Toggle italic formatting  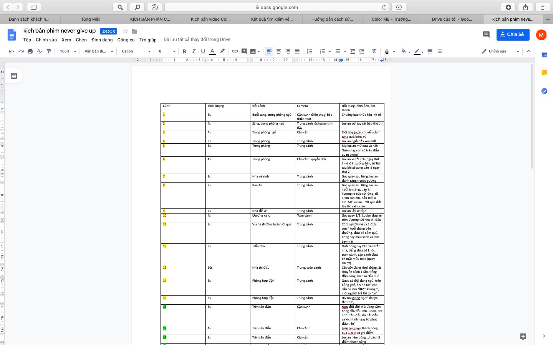pyautogui.click(x=194, y=51)
